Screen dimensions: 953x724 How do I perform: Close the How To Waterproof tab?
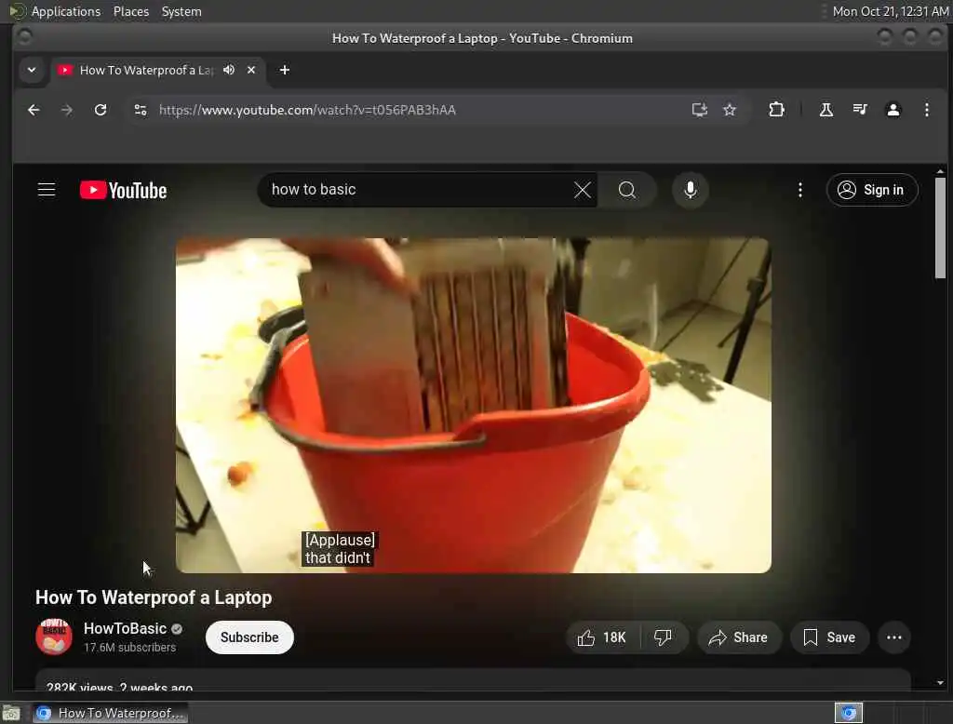click(251, 70)
